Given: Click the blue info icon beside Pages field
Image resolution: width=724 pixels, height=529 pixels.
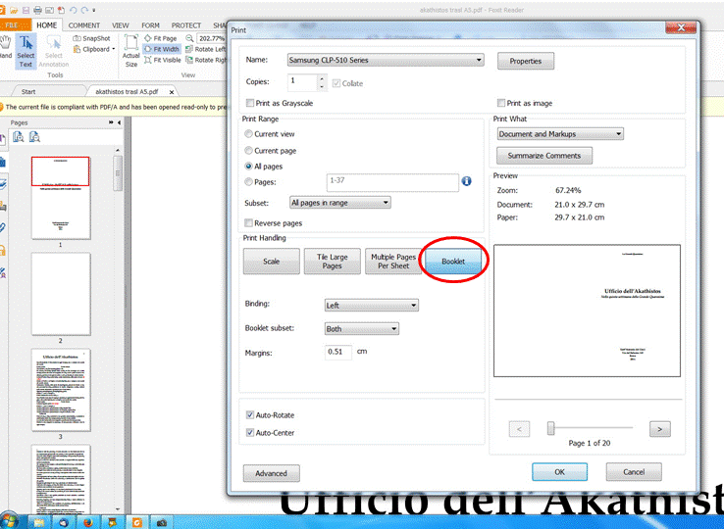Looking at the screenshot, I should [x=467, y=181].
